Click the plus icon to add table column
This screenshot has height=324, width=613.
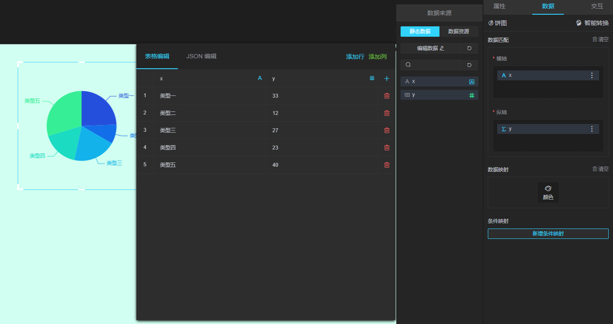tap(387, 79)
